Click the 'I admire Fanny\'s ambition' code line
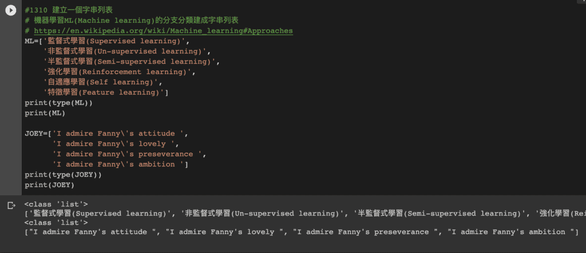 click(x=120, y=164)
